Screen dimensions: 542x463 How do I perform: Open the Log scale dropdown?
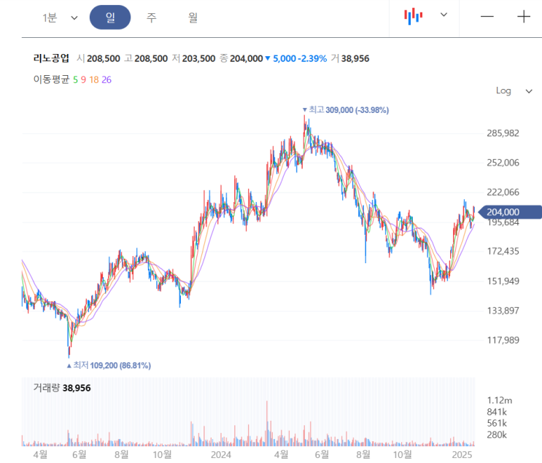(514, 90)
